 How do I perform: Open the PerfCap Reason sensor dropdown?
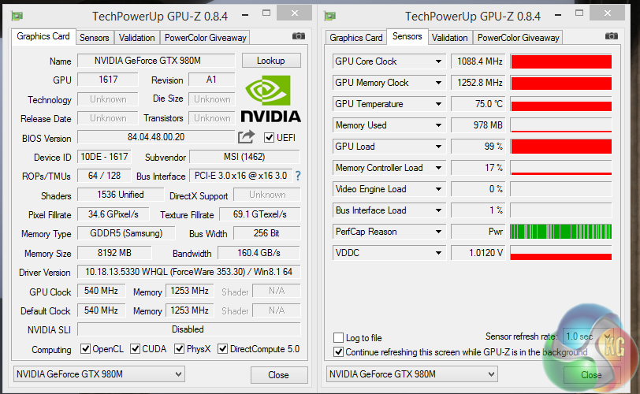point(439,232)
